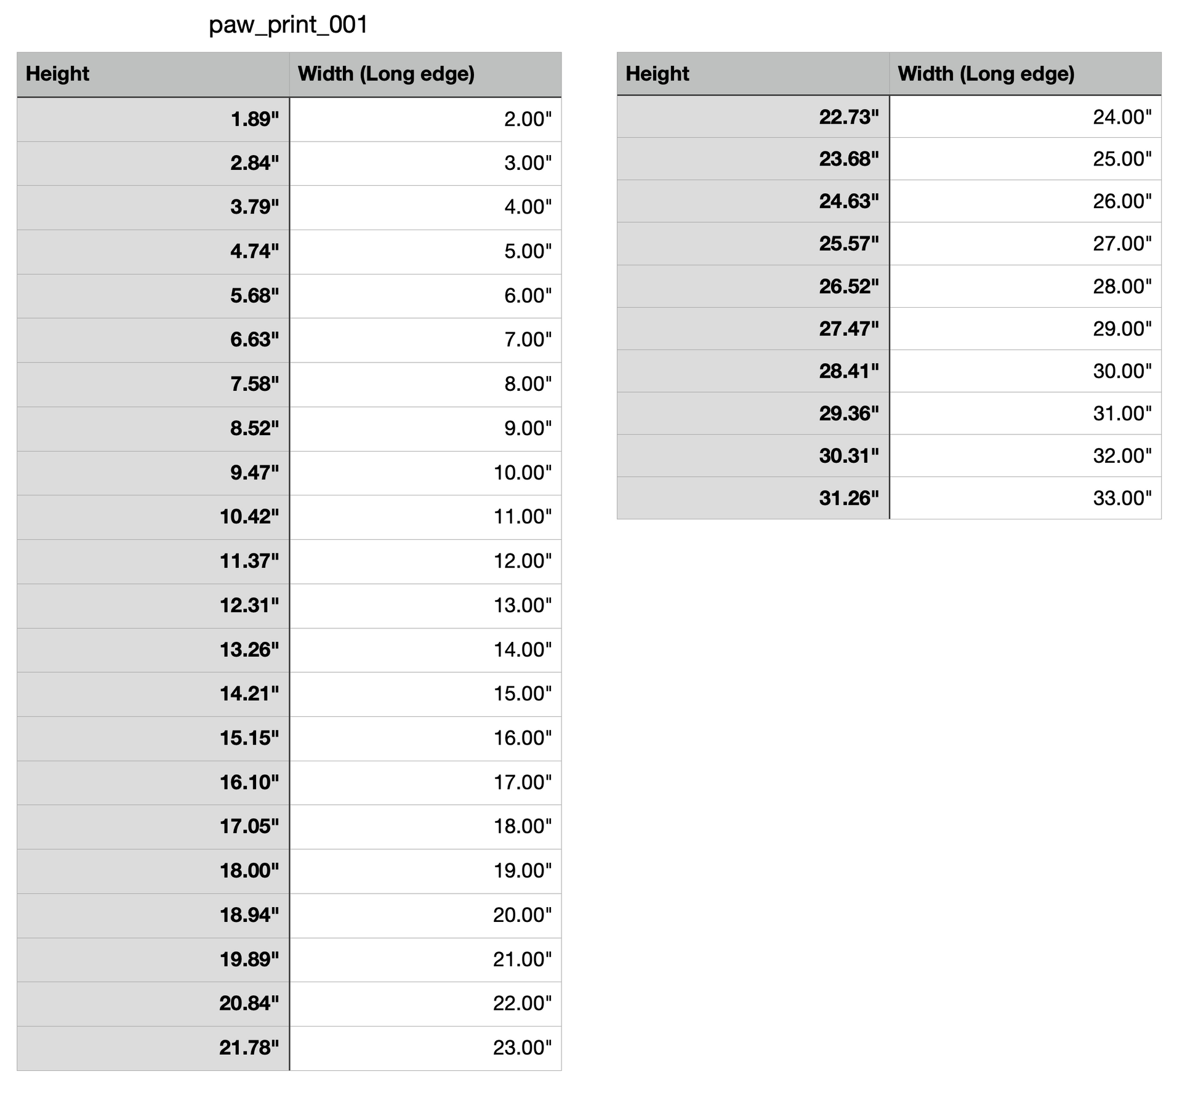1198x1101 pixels.
Task: Click the paw_print_001 table title
Action: [288, 25]
